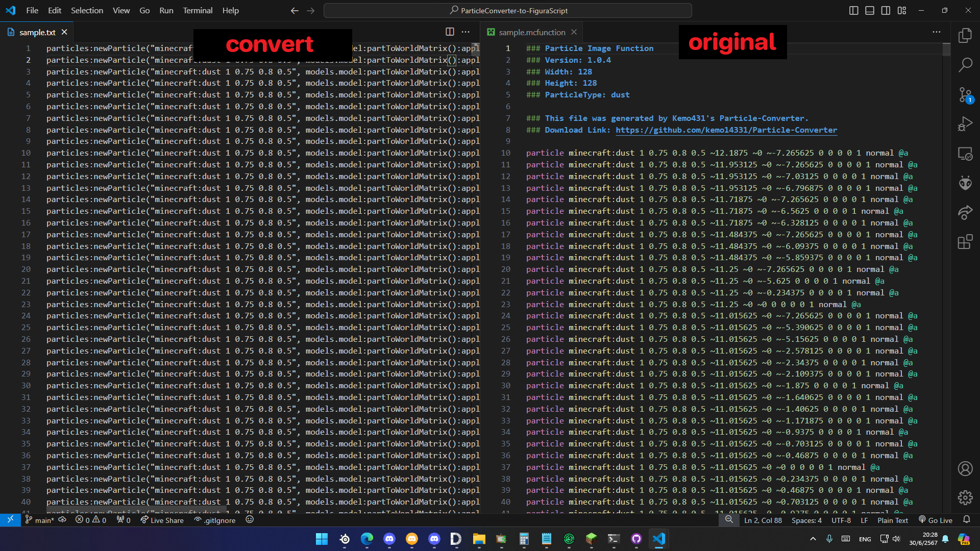Open more actions for sample.mcfunction editor

click(936, 32)
